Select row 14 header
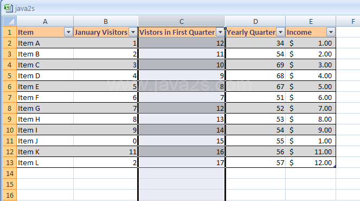 point(10,173)
